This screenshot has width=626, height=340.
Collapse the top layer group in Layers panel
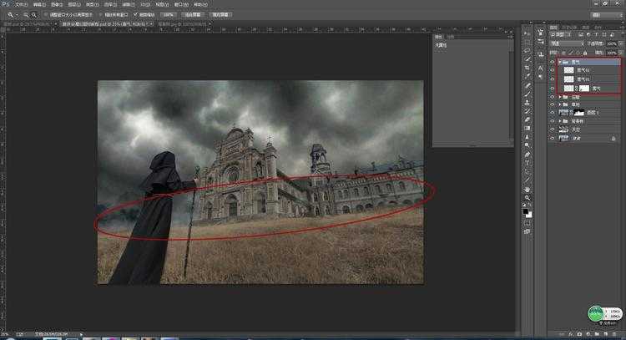tap(558, 62)
